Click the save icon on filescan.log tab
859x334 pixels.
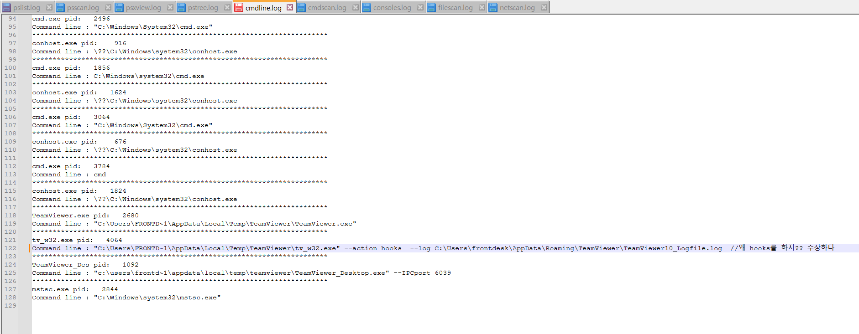pos(431,7)
